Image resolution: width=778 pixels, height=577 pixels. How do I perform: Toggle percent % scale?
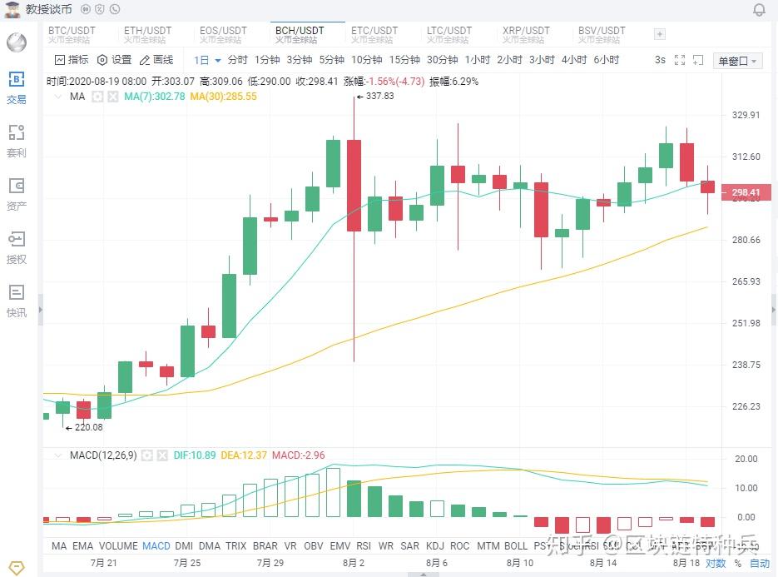[738, 563]
